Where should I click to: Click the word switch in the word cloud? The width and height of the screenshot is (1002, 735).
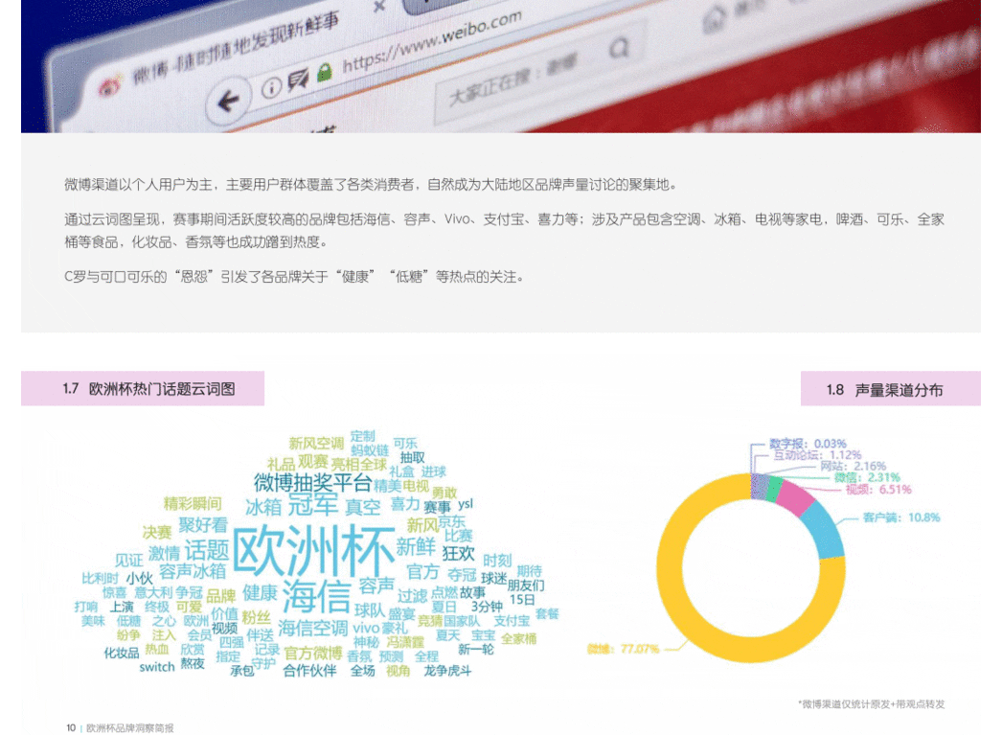[156, 667]
